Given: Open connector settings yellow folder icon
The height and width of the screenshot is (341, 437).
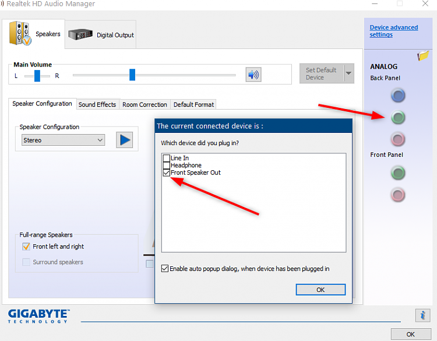Looking at the screenshot, I should point(423,55).
